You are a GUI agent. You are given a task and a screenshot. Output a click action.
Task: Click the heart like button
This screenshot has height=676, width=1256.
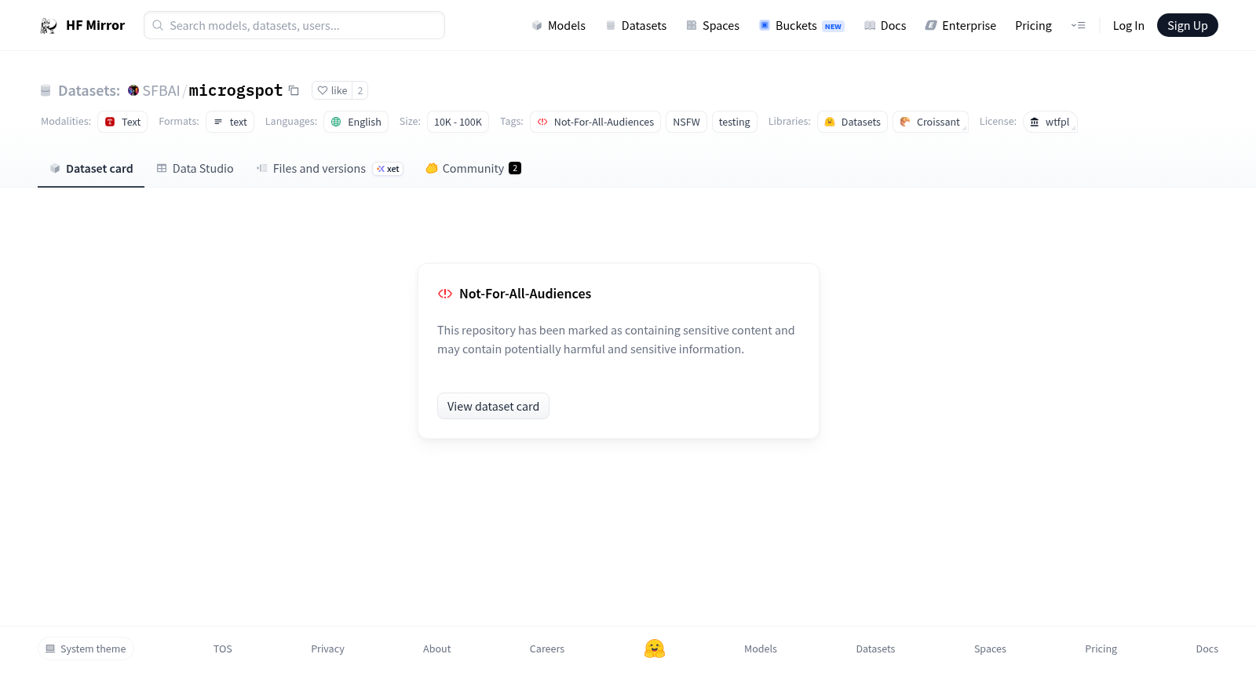click(x=332, y=90)
